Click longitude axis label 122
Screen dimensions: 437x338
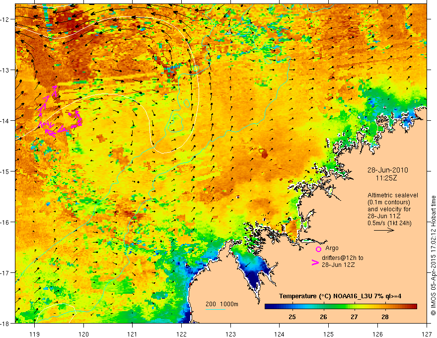click(x=181, y=334)
